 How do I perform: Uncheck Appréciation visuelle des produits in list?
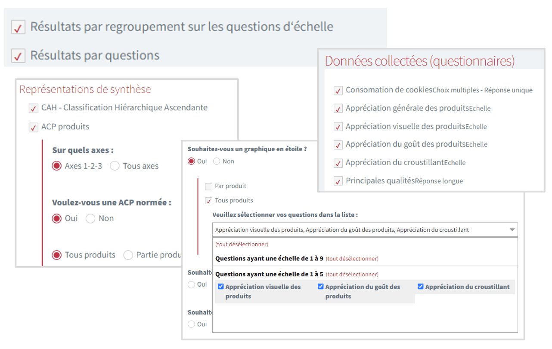221,287
